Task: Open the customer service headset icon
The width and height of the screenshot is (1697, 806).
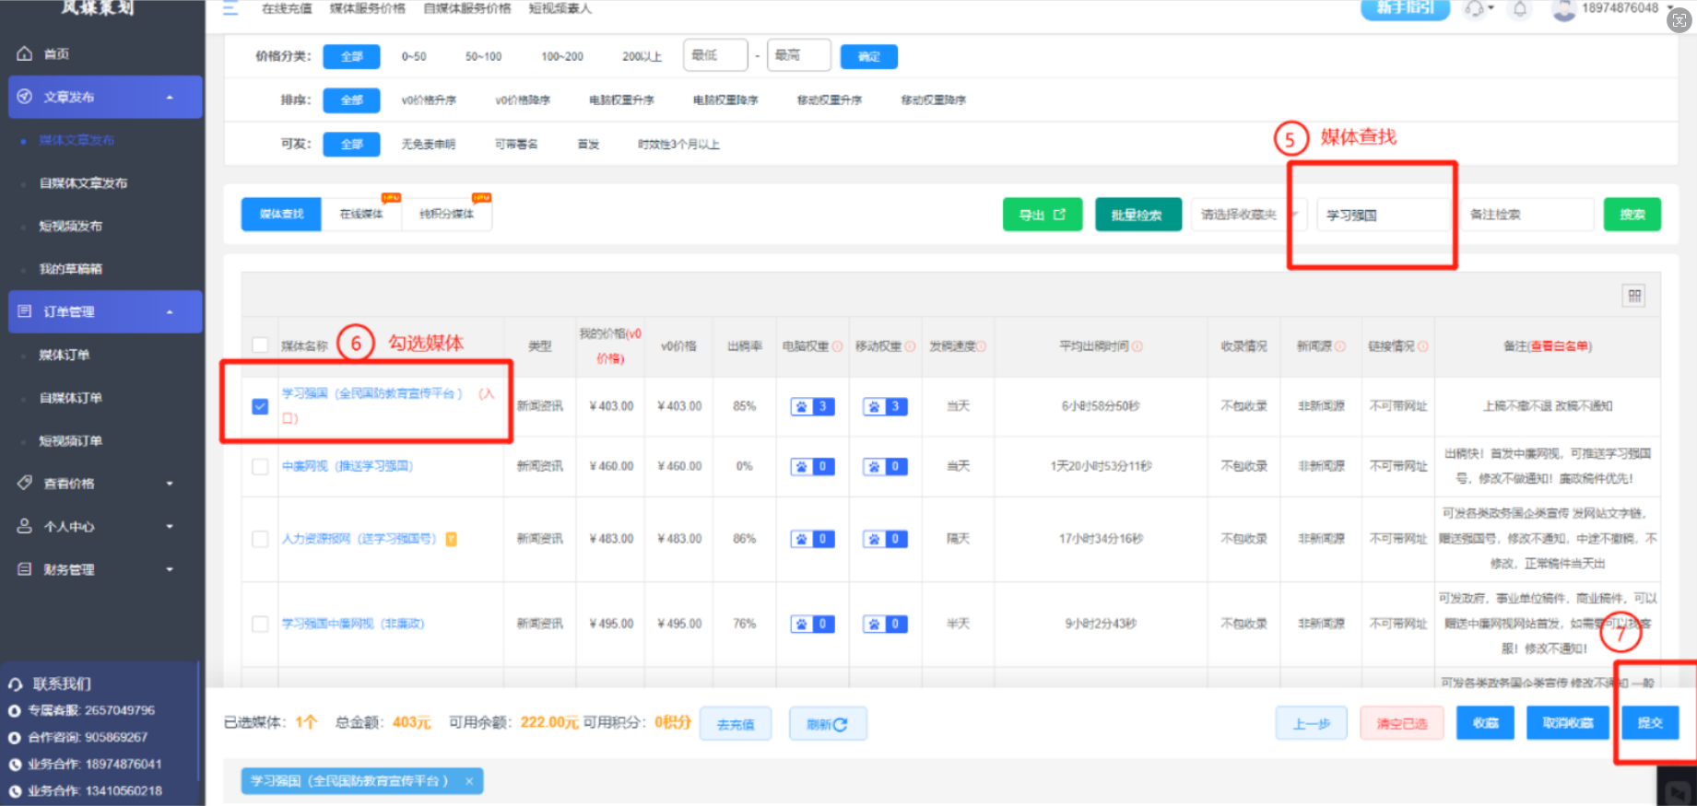Action: pyautogui.click(x=1475, y=9)
